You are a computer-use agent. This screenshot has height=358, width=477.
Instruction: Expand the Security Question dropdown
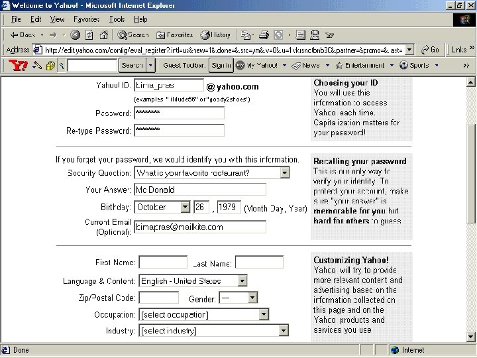(x=284, y=172)
